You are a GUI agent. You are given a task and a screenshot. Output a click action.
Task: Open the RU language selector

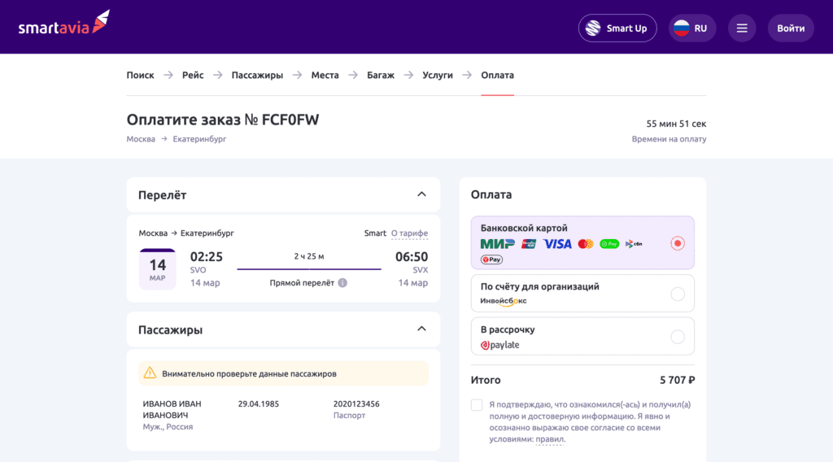click(x=691, y=28)
